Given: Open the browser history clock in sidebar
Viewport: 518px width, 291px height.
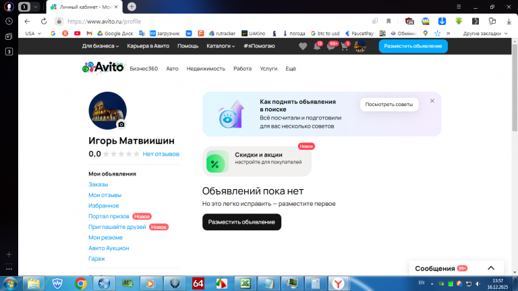Looking at the screenshot, I should click(9, 21).
